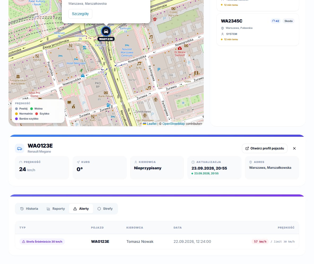
Task: Click WA0123E in the alerts table row
Action: click(x=100, y=242)
